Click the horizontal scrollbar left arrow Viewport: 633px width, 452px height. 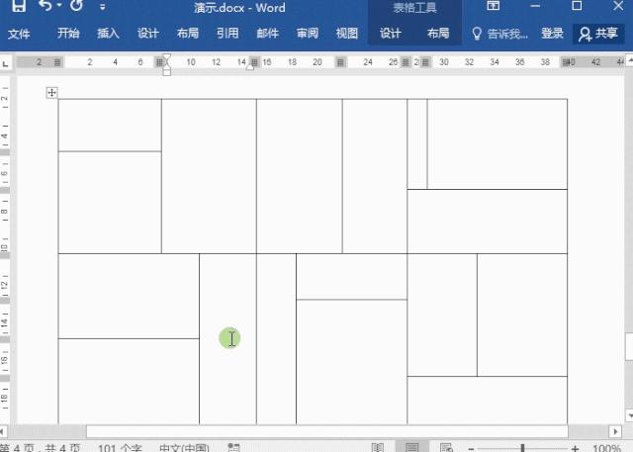tap(2, 431)
